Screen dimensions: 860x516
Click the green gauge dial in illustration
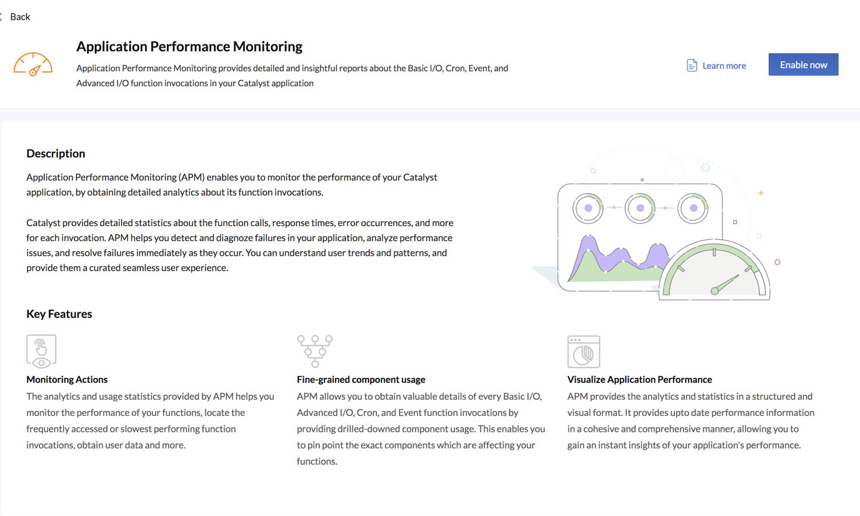(714, 272)
